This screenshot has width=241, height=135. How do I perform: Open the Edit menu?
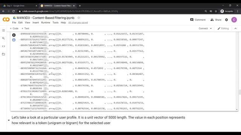tap(20, 22)
